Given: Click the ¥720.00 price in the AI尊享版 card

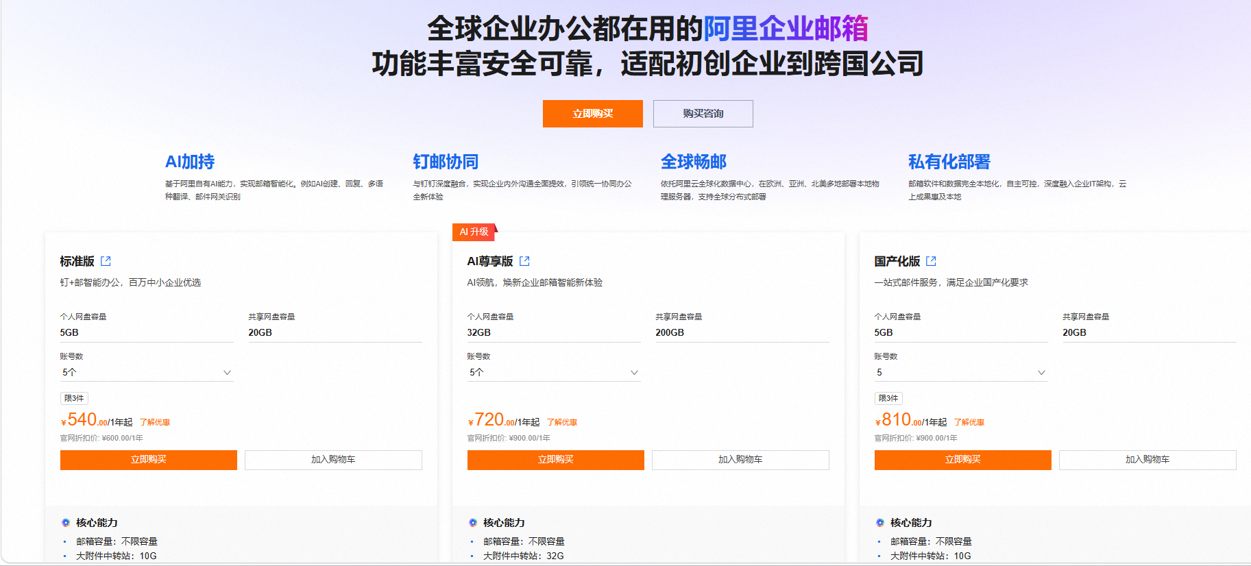Looking at the screenshot, I should (x=491, y=420).
